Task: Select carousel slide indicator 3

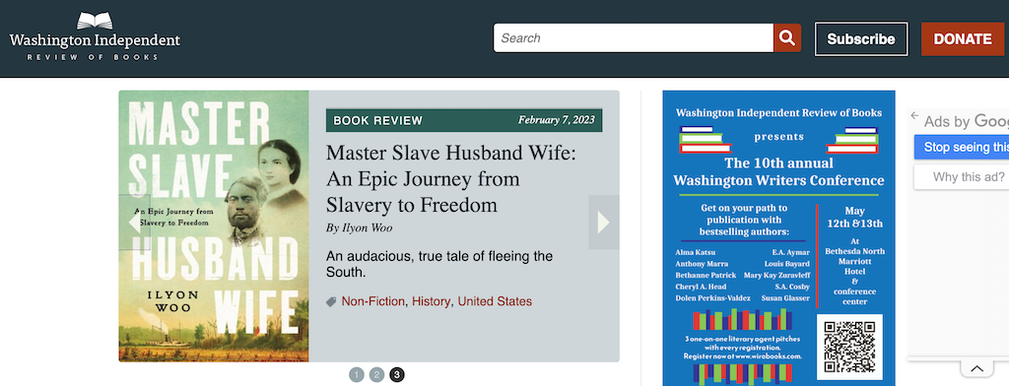Action: [x=397, y=374]
